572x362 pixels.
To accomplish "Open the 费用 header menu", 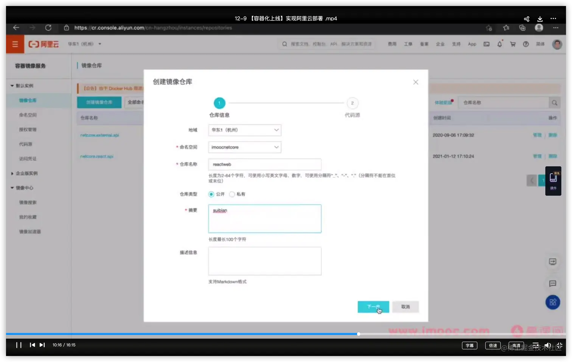I will pyautogui.click(x=392, y=44).
